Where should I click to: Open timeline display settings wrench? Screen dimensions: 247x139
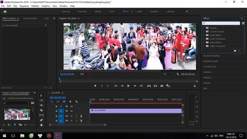pyautogui.click(x=76, y=102)
